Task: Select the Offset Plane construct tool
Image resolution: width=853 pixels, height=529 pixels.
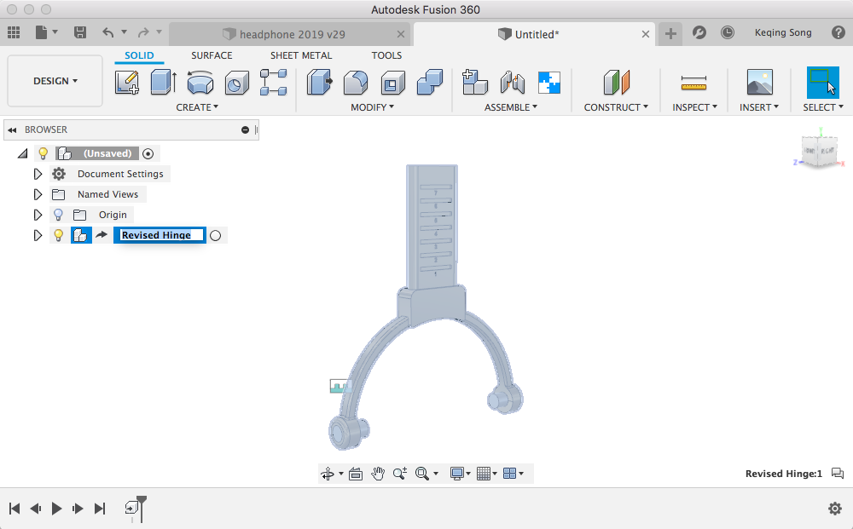Action: (617, 83)
